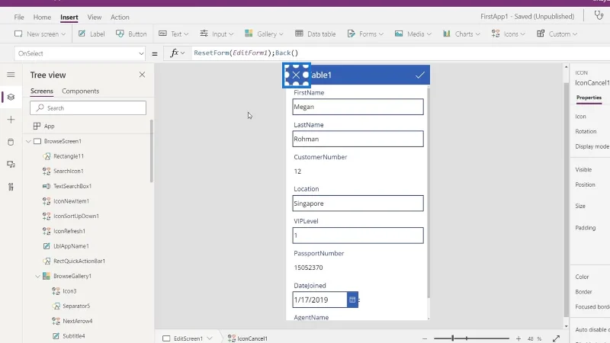Open the Input controls dropdown
Image resolution: width=610 pixels, height=343 pixels.
pyautogui.click(x=217, y=34)
